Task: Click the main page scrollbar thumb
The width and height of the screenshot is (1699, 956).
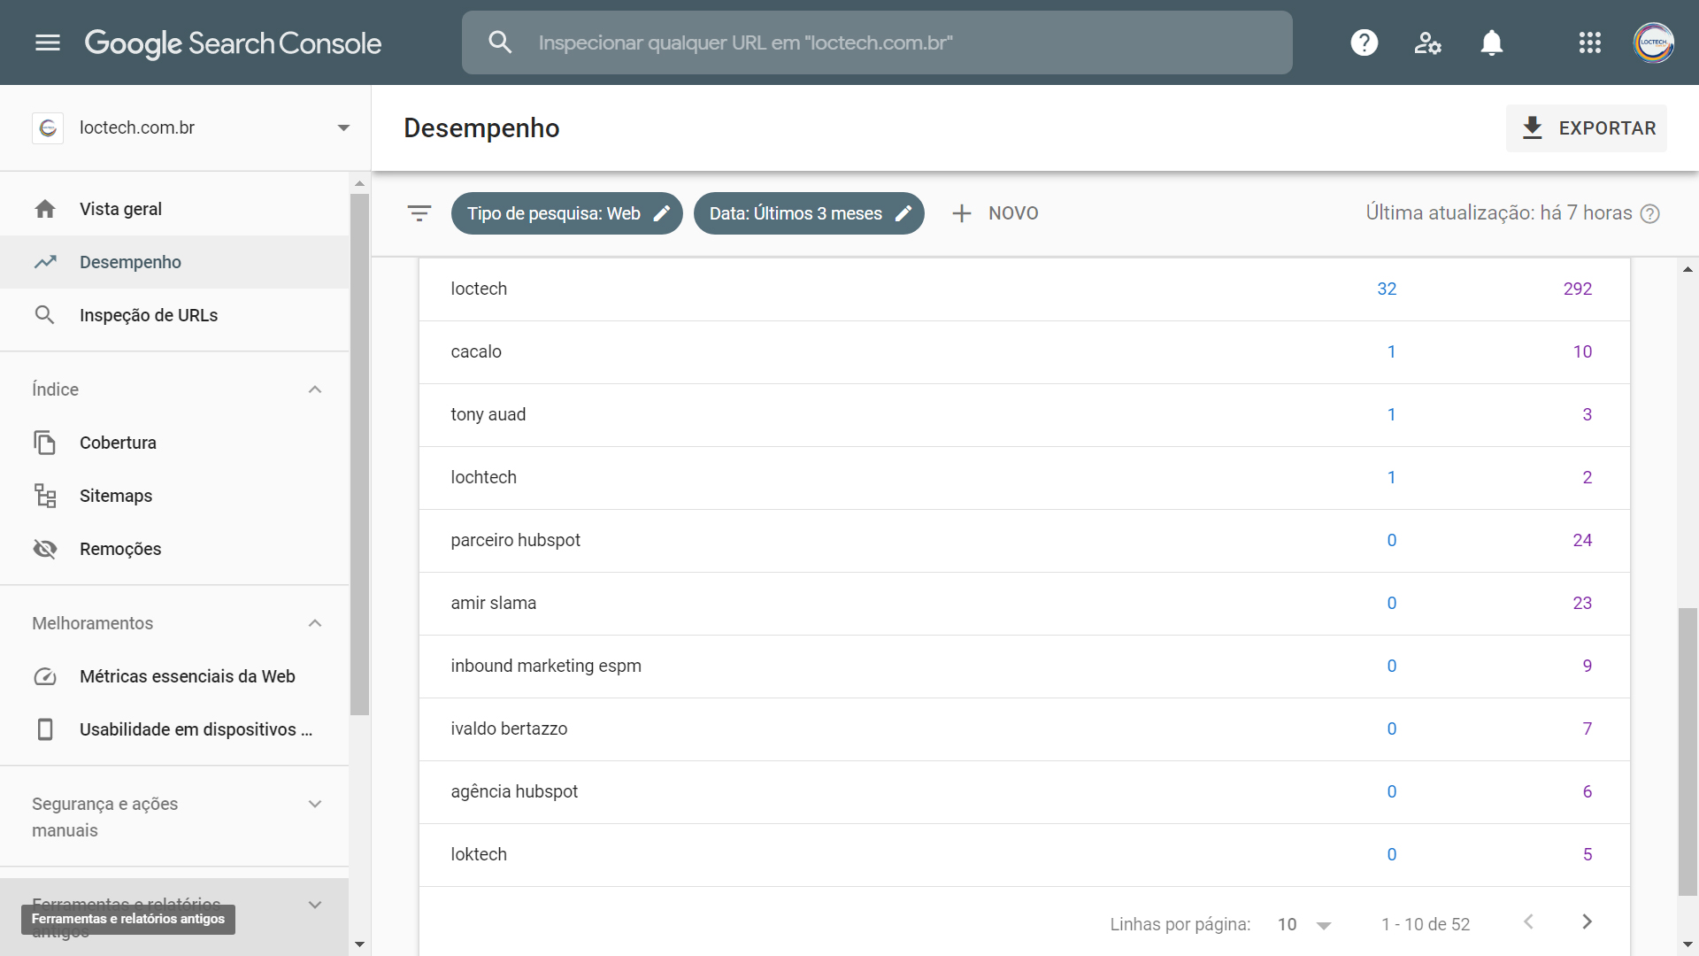Action: (1688, 752)
